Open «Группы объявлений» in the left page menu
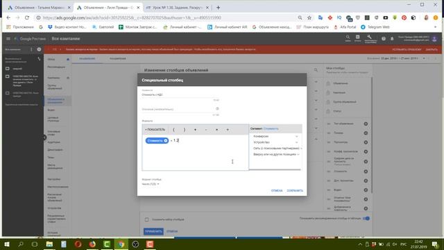 pyautogui.click(x=55, y=87)
